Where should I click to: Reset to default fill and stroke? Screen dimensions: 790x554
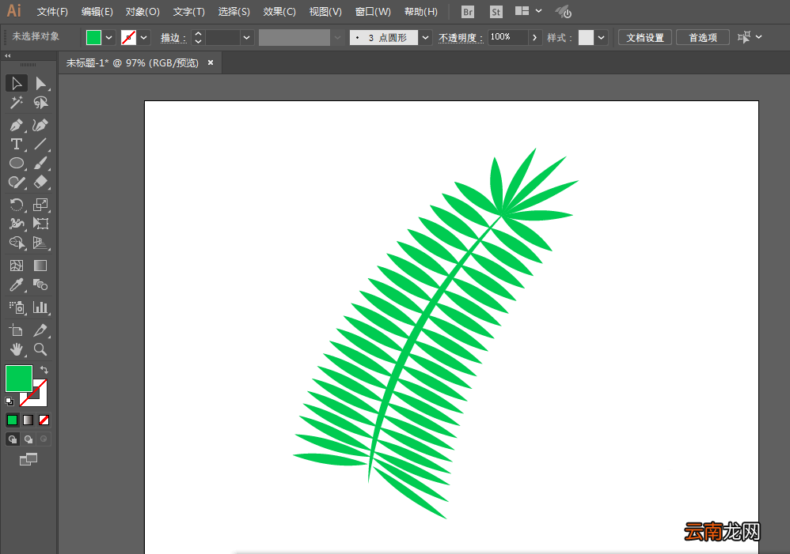(x=9, y=401)
